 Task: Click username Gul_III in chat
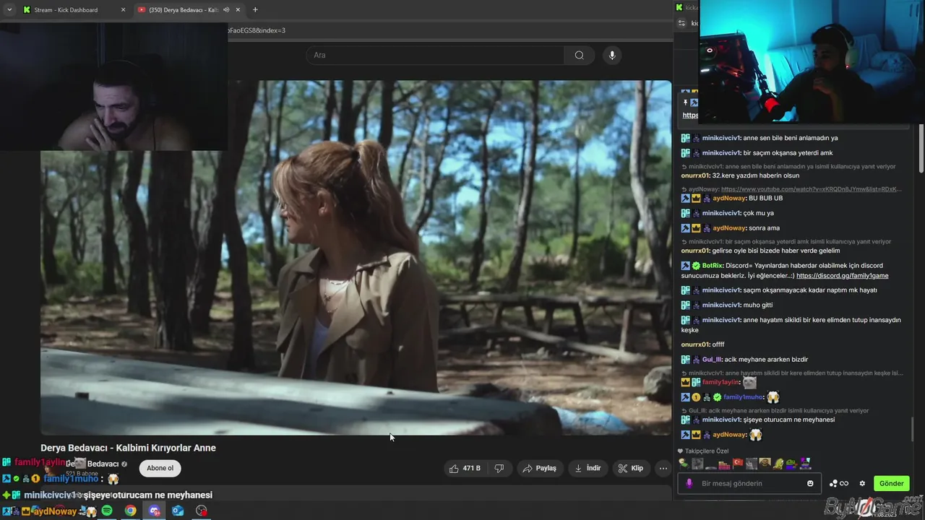(712, 359)
